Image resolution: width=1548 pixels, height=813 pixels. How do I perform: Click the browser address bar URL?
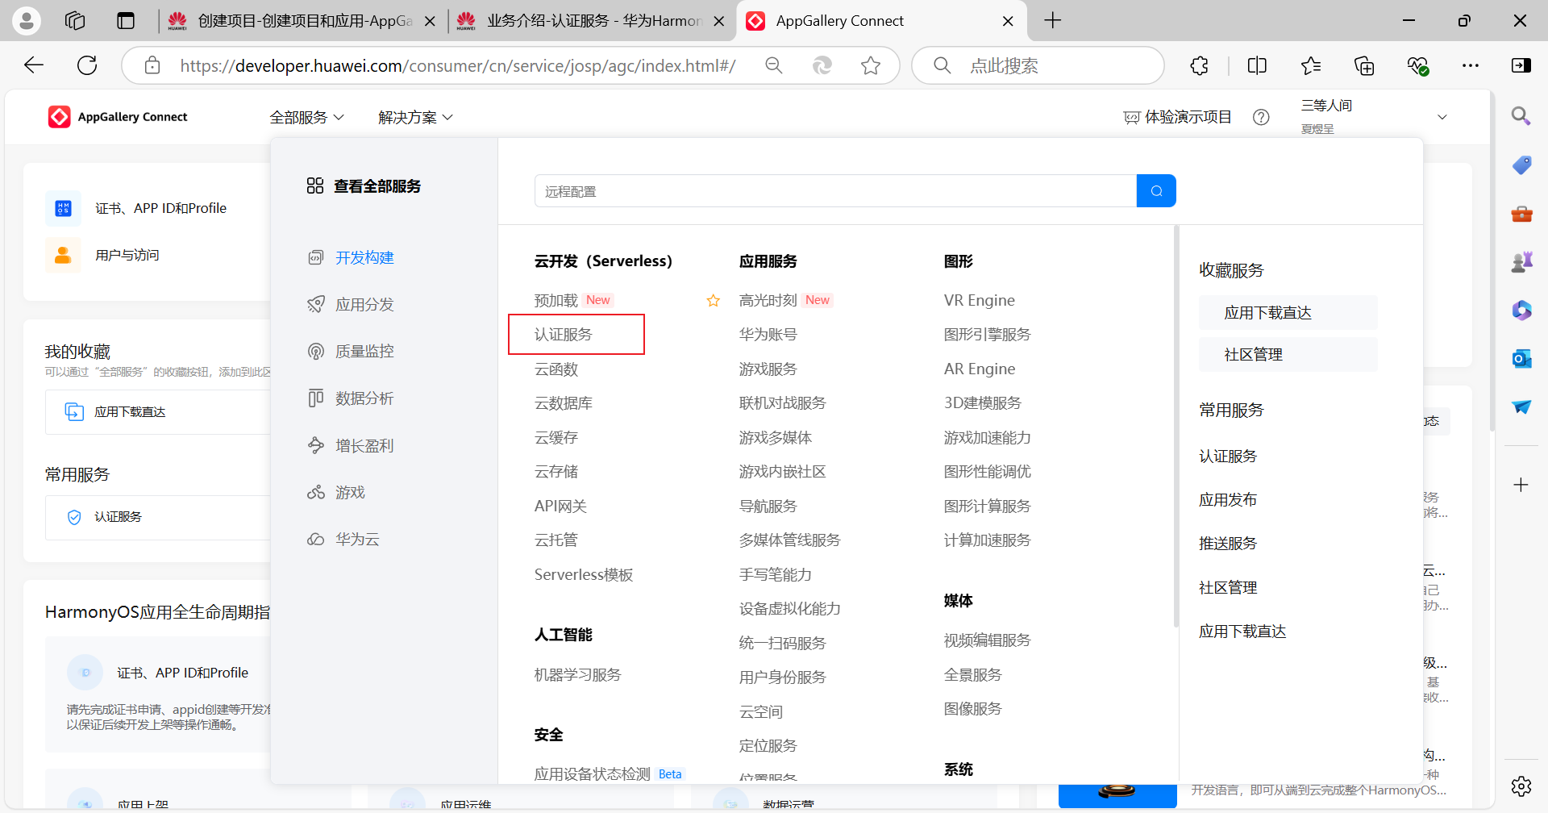coord(458,65)
